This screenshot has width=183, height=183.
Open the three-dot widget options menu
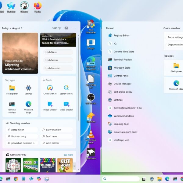pos(73,28)
